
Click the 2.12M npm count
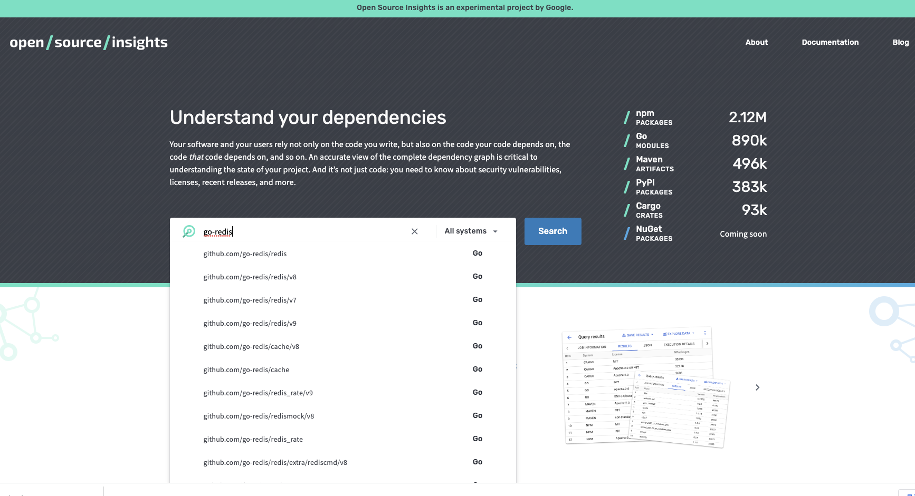click(747, 118)
